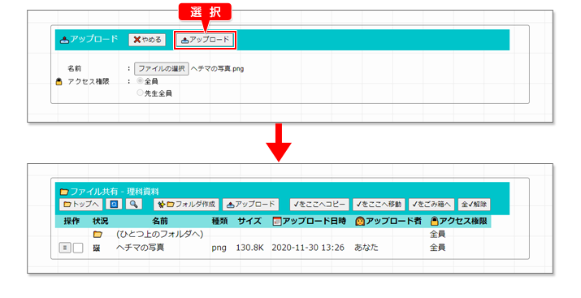The image size is (581, 298).
Task: Click the folder icon in ファイル共有 title
Action: coord(64,192)
